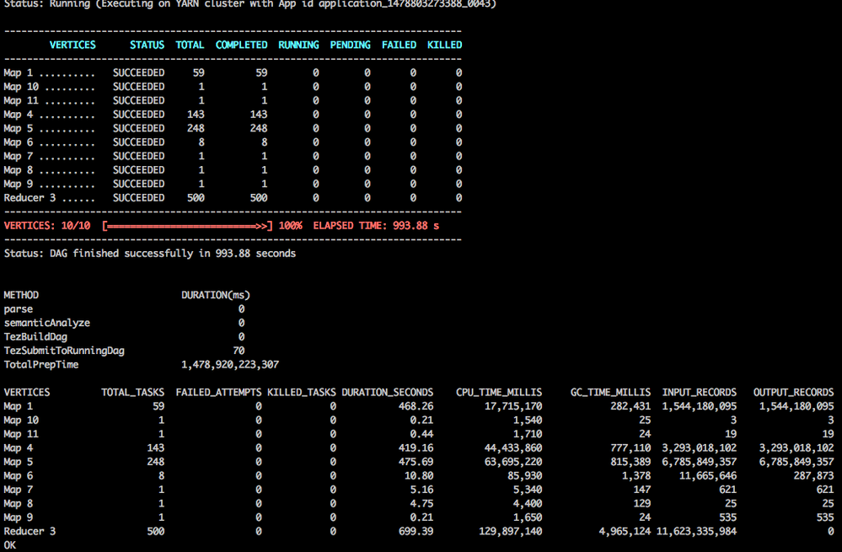Select the duration value 468.26

tap(416, 406)
